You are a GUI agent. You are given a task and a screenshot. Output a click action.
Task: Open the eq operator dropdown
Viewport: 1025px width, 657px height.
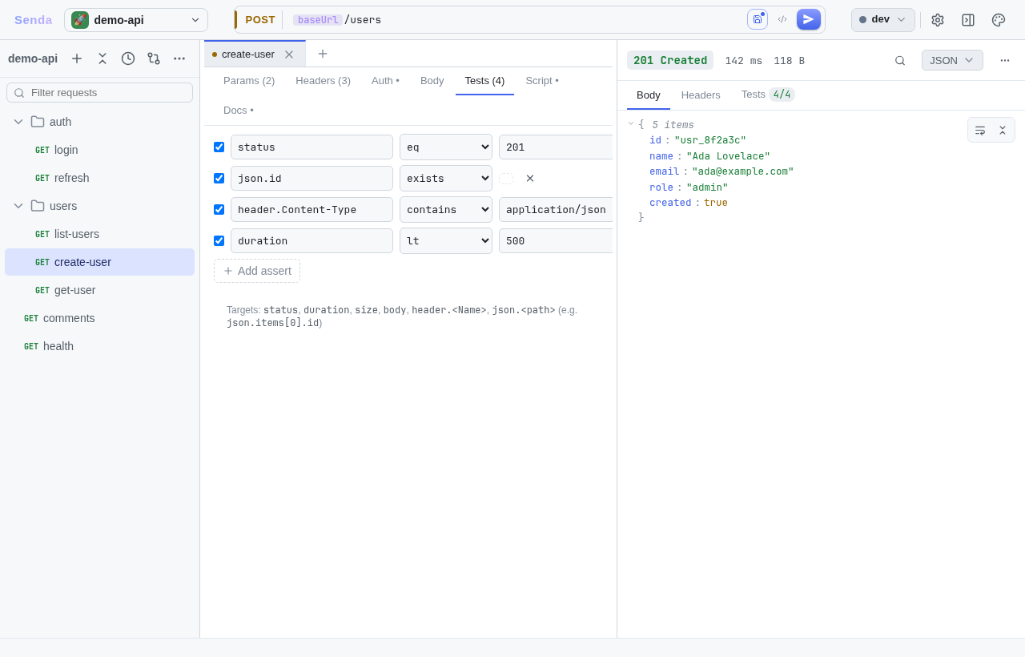point(446,147)
